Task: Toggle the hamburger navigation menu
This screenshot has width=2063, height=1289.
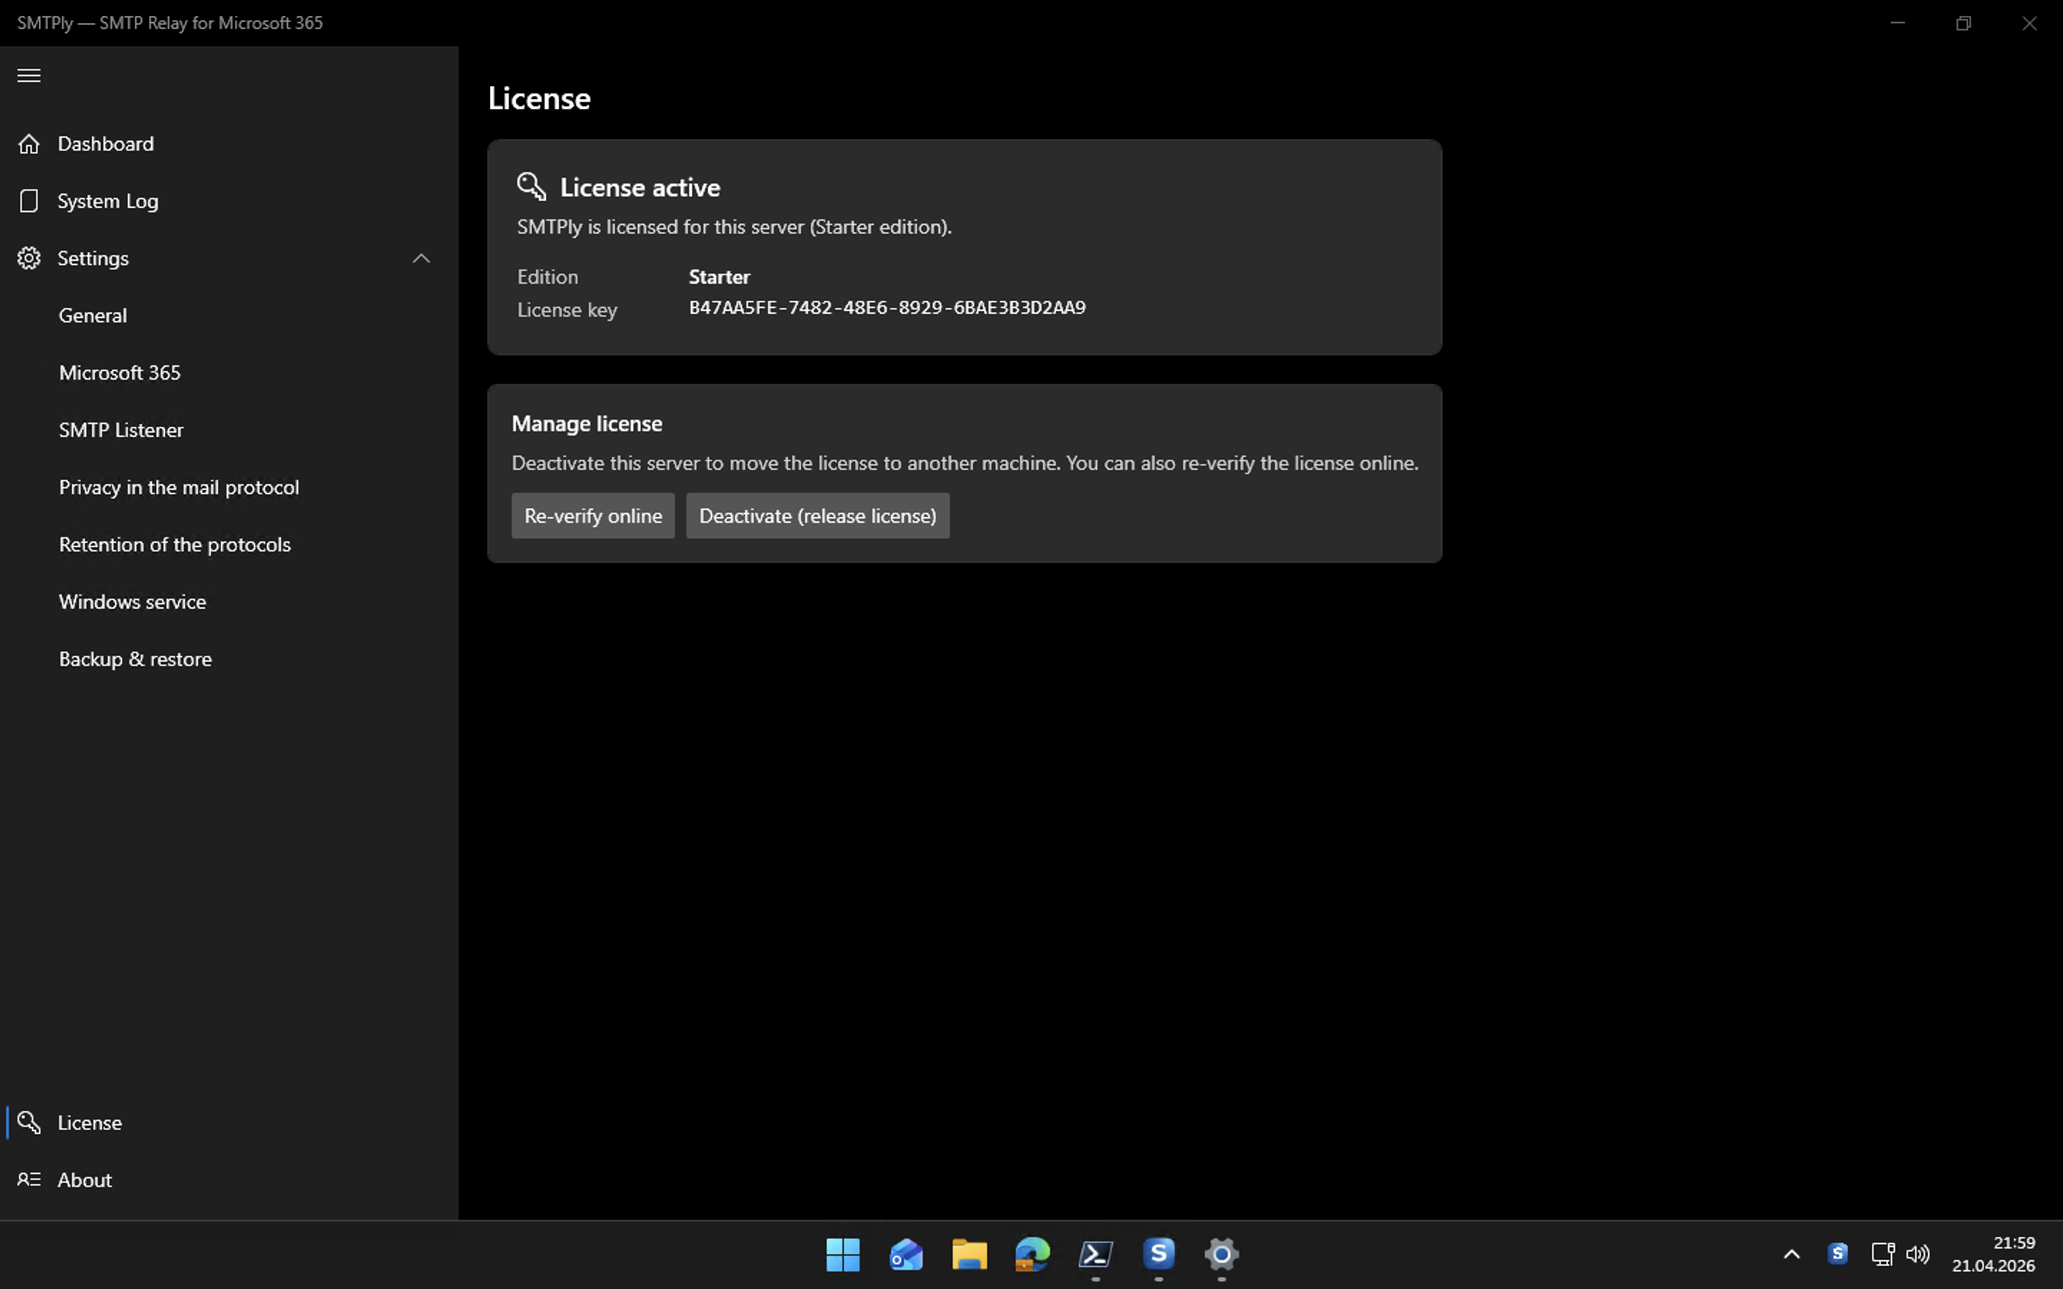Action: pos(29,76)
